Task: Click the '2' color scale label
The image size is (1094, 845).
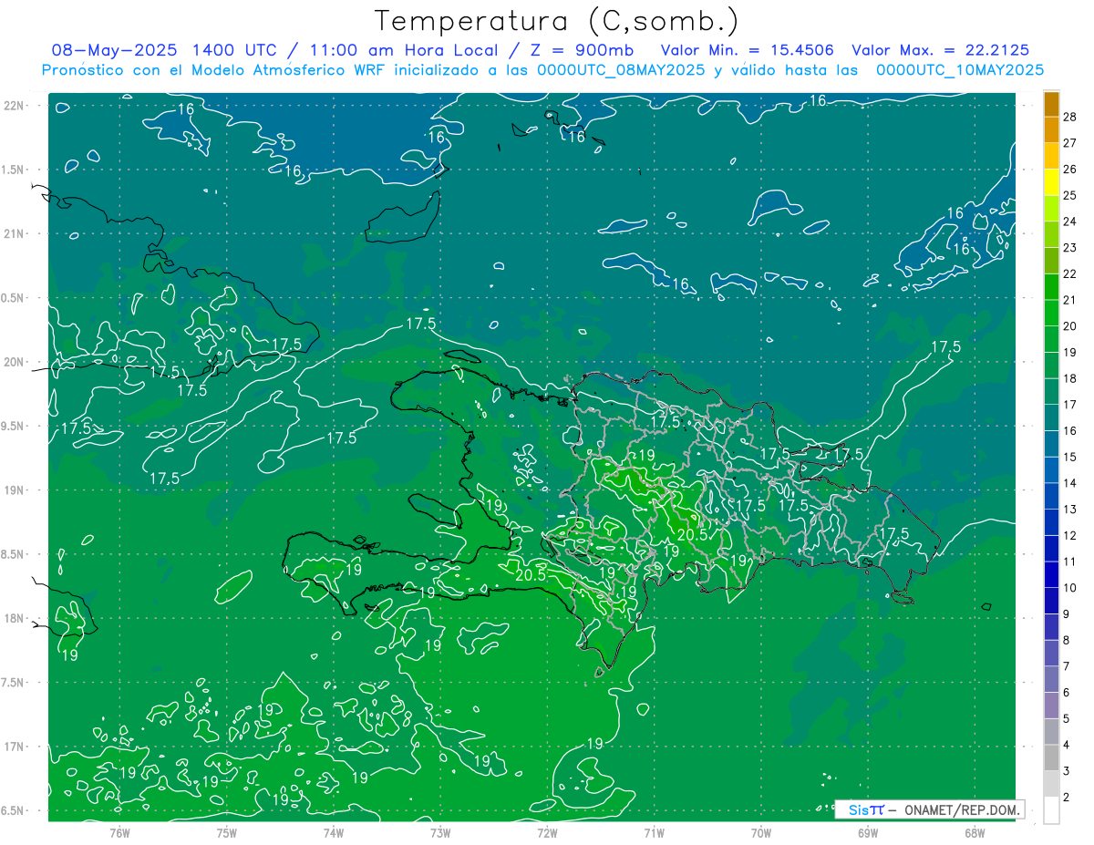Action: (x=1066, y=798)
